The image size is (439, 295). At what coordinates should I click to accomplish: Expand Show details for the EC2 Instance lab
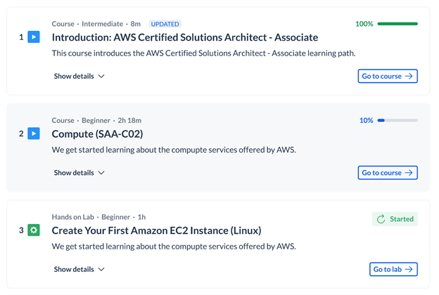[x=79, y=269]
